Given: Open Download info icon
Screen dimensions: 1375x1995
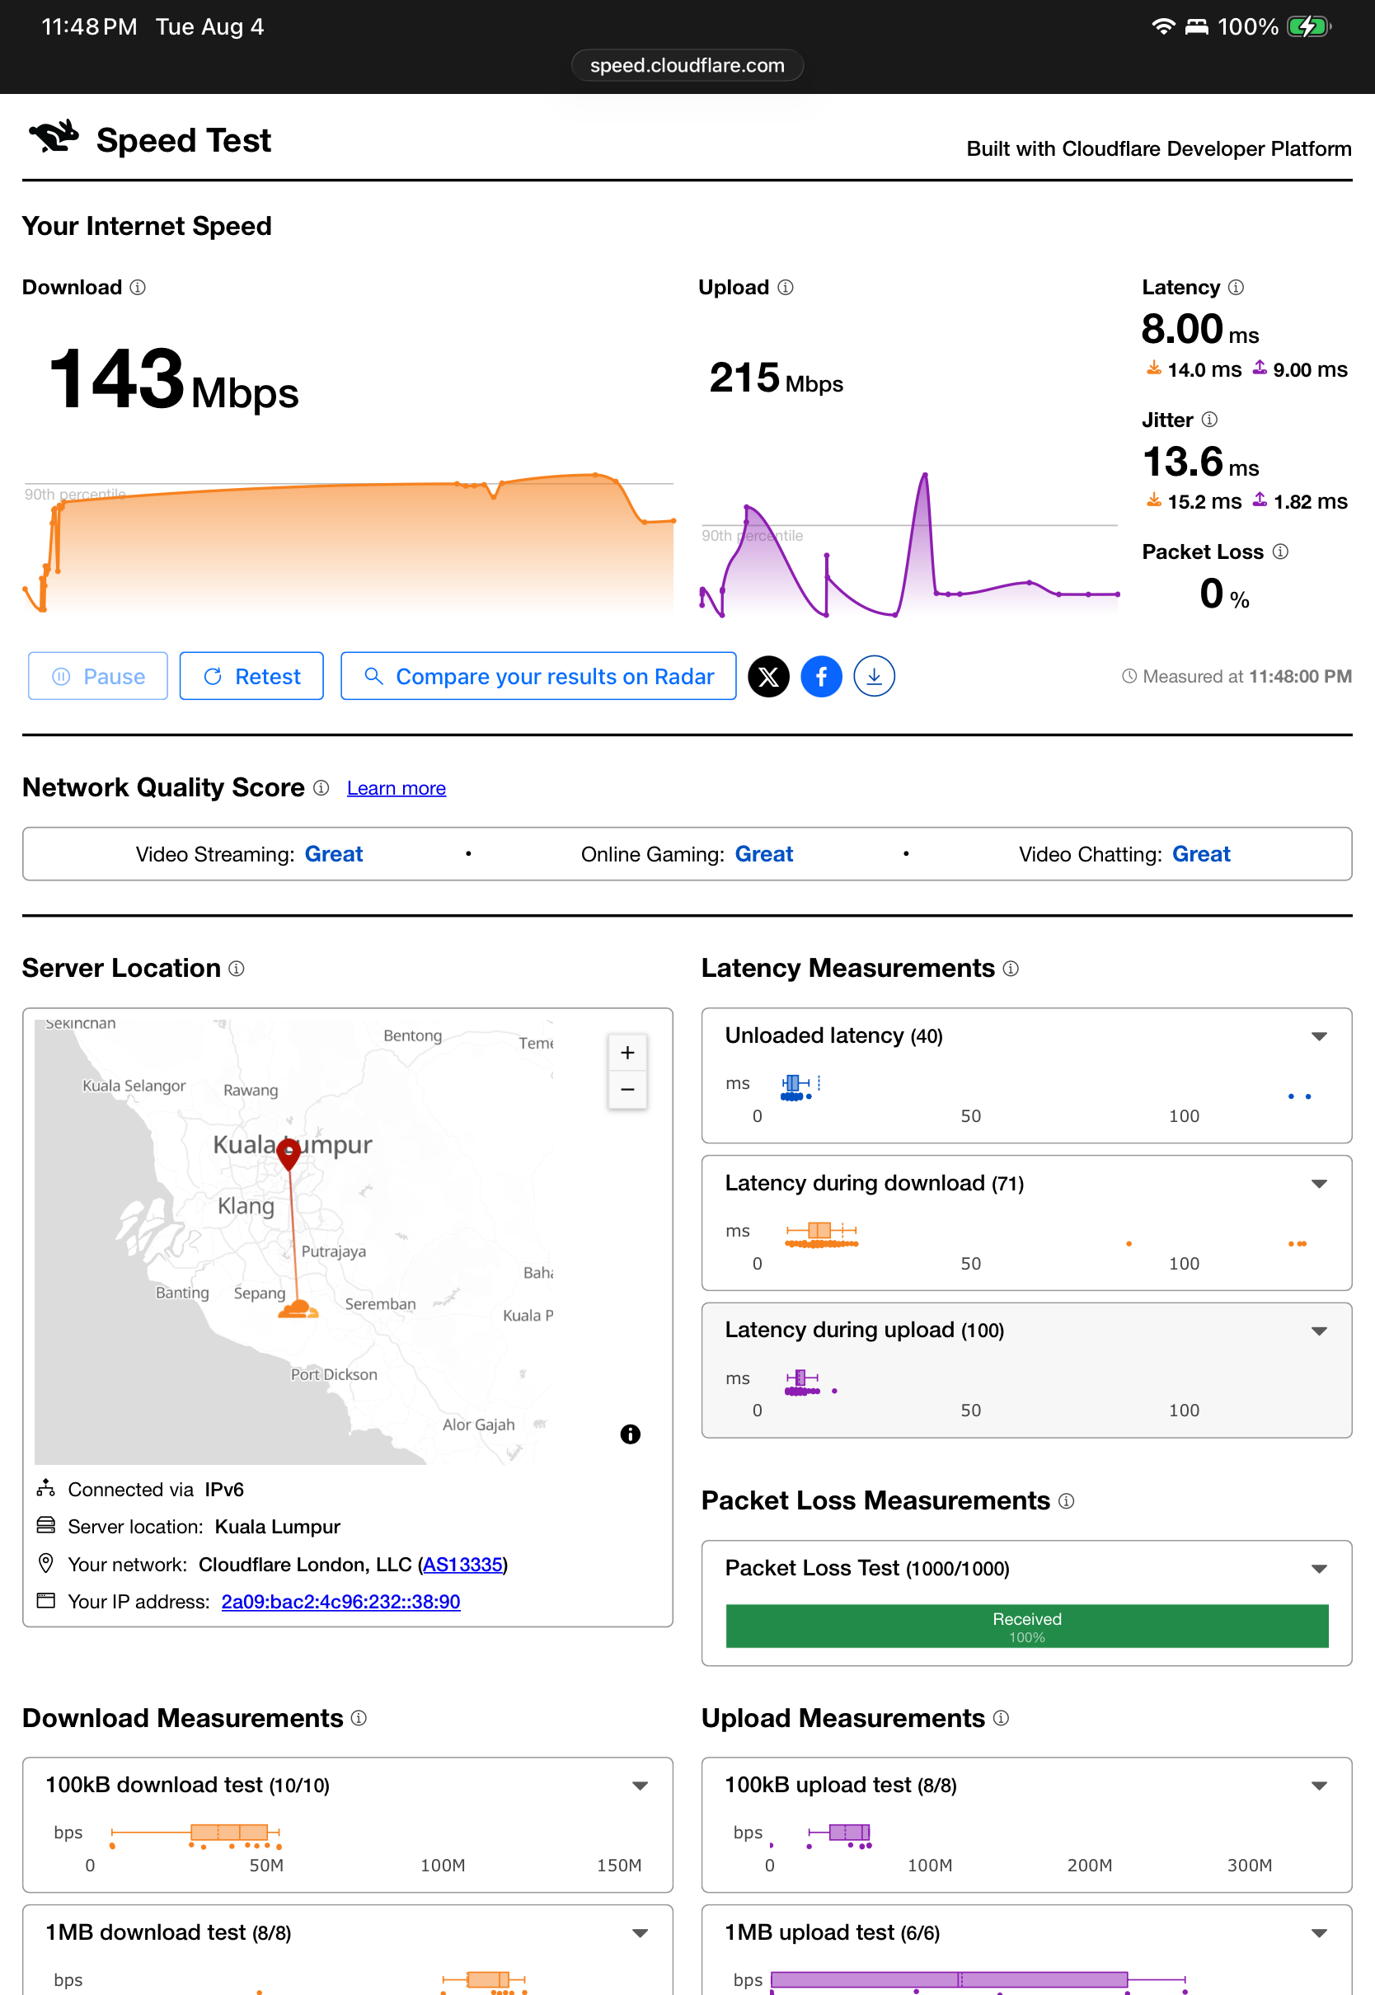Looking at the screenshot, I should (x=138, y=288).
